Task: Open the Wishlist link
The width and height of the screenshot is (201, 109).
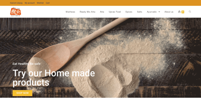Action: point(40,3)
